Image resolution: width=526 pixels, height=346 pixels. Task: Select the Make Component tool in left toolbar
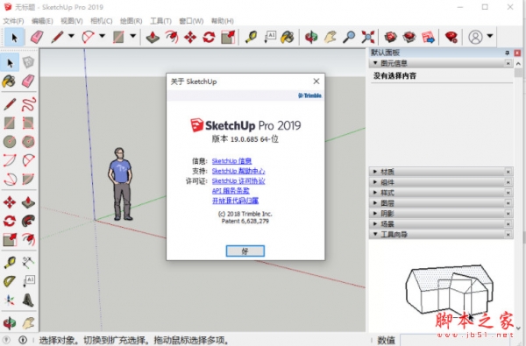(29, 62)
